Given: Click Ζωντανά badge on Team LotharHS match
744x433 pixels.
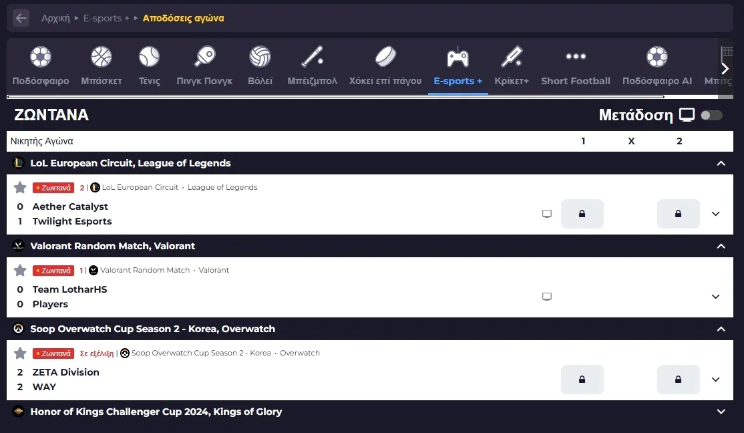Looking at the screenshot, I should (x=53, y=271).
